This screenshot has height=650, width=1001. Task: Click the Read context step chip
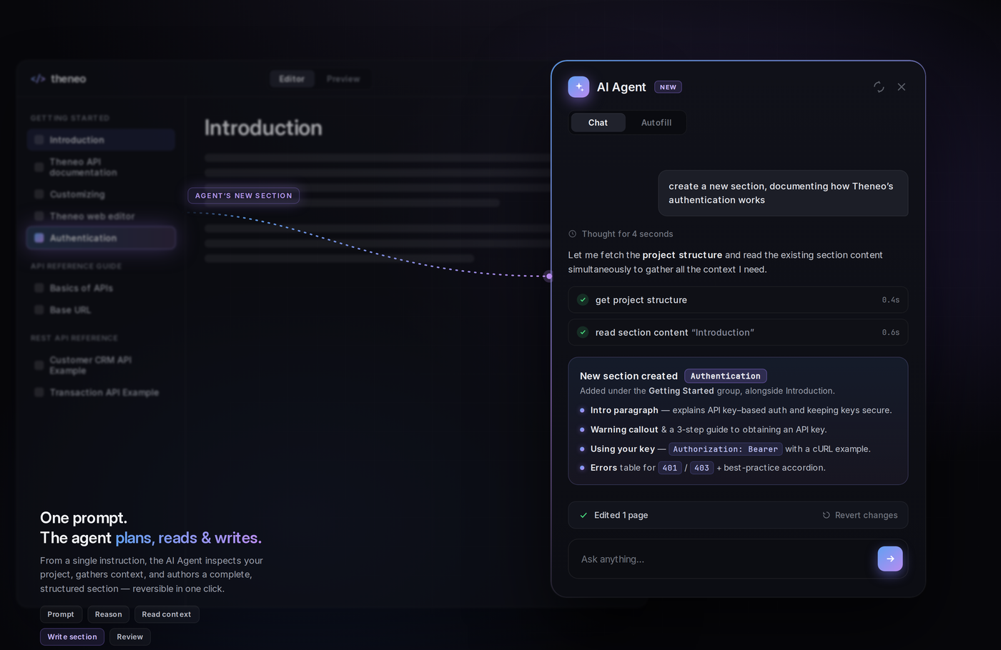167,614
